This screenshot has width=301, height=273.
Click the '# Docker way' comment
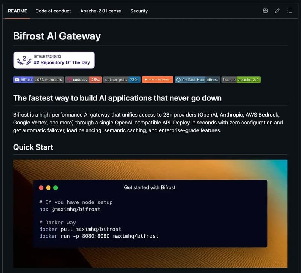[58, 223]
